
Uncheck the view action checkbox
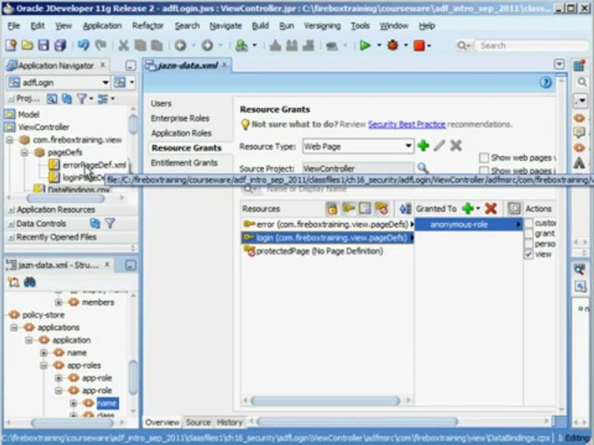[529, 254]
